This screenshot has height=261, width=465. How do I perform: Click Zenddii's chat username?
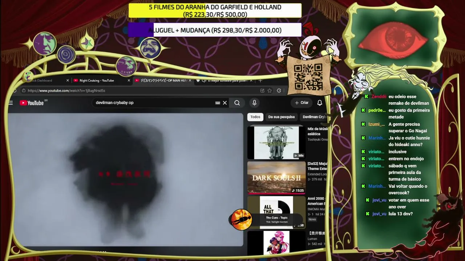(x=379, y=97)
